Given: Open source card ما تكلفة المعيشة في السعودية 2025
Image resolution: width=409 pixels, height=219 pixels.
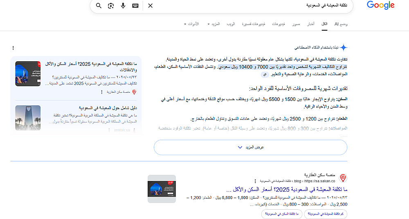Looking at the screenshot, I should coord(91,67).
